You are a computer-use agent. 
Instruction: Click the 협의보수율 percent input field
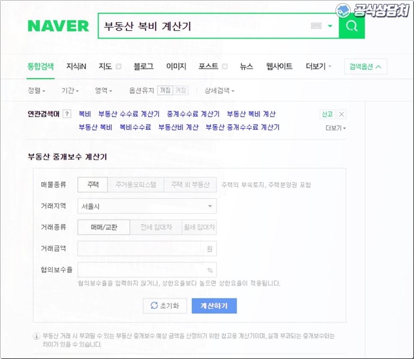(x=147, y=270)
